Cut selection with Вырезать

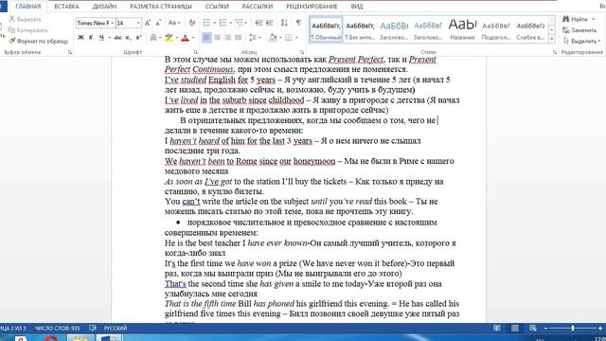coord(25,19)
